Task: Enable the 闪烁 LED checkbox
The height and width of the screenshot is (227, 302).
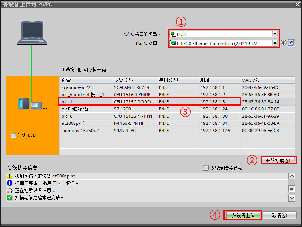Action: coord(13,135)
